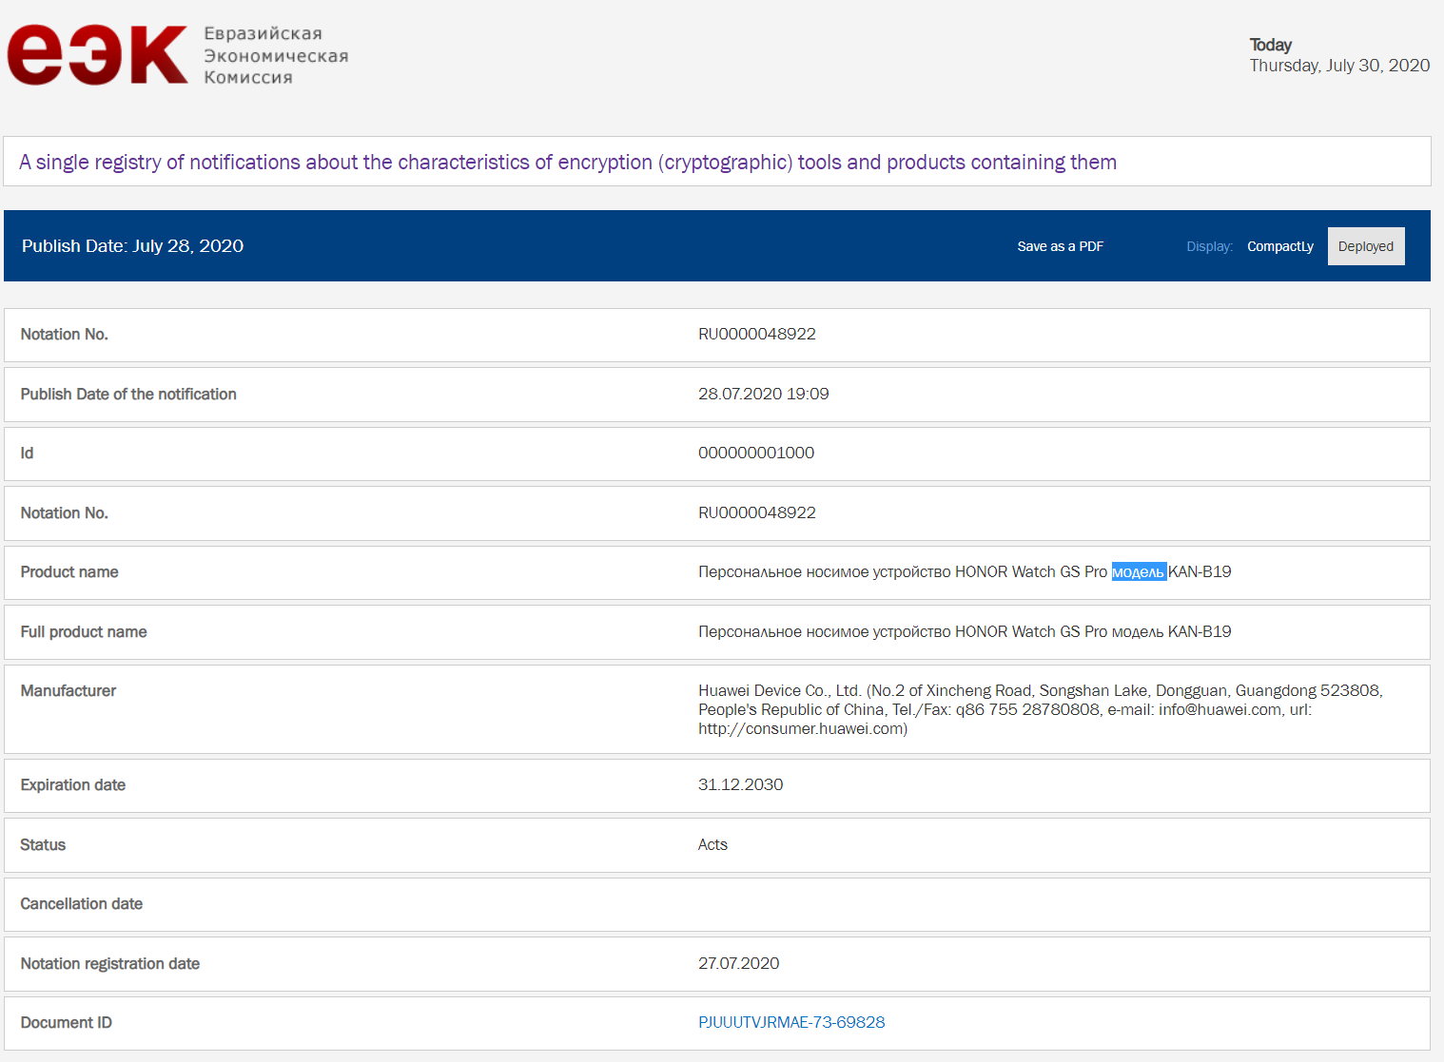This screenshot has width=1444, height=1062.
Task: Click Publish Date: July 28, 2020 header
Action: 133,245
